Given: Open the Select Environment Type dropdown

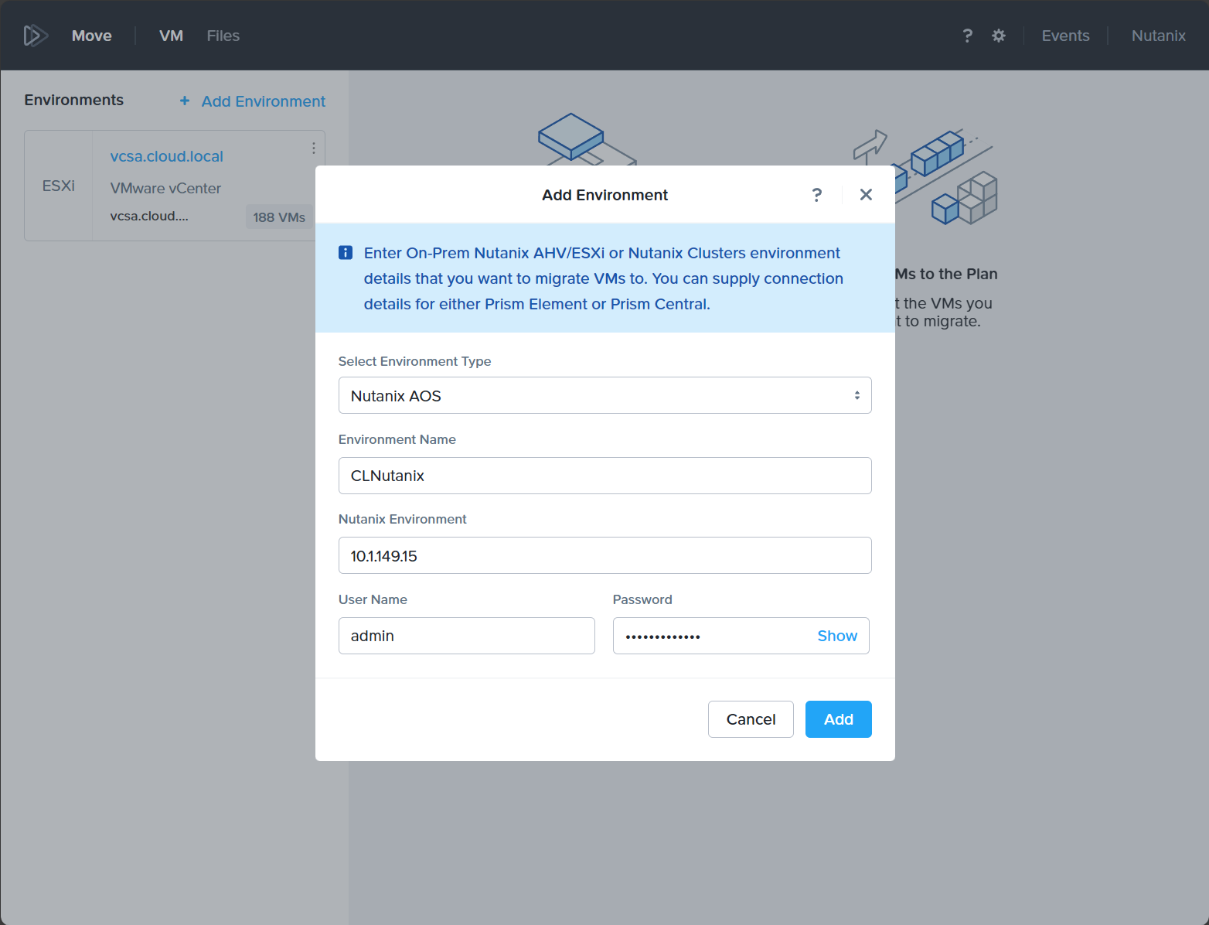Looking at the screenshot, I should point(605,395).
